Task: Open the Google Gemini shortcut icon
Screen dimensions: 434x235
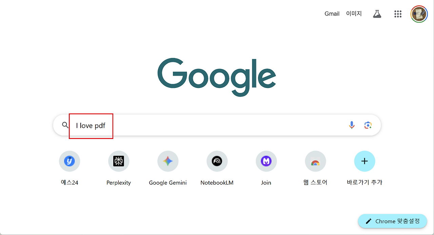Action: point(168,161)
